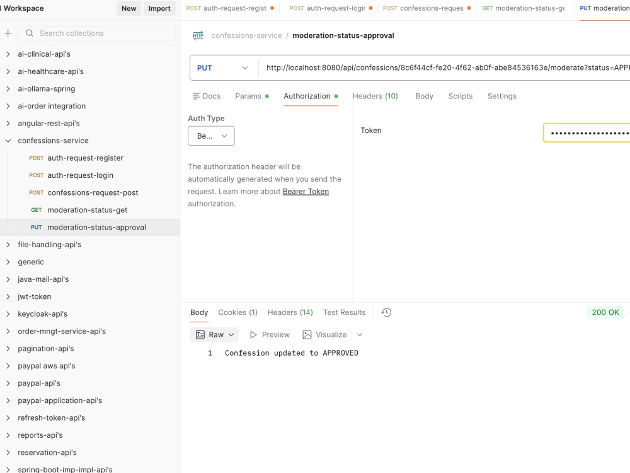Click the New button

(129, 8)
